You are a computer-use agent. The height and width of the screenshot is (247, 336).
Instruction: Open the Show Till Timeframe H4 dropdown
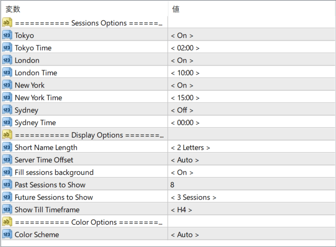(x=181, y=210)
